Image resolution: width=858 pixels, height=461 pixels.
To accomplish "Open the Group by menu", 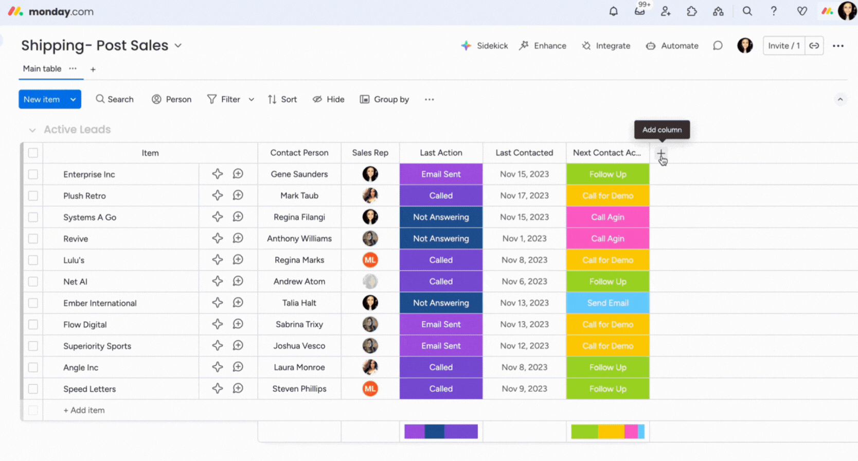I will click(384, 99).
